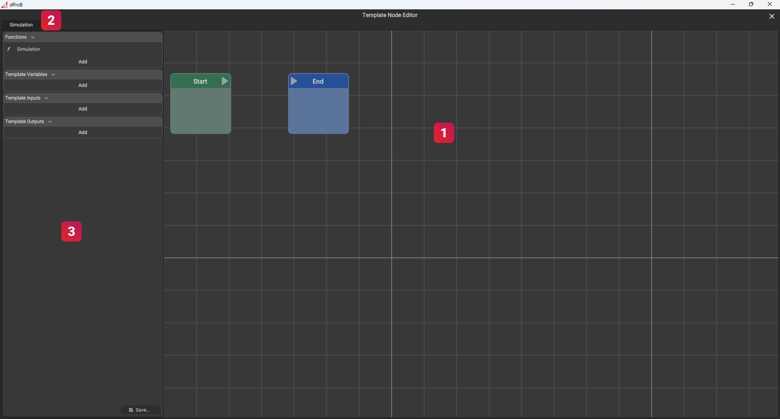
Task: Select the End node header
Action: pyautogui.click(x=318, y=81)
